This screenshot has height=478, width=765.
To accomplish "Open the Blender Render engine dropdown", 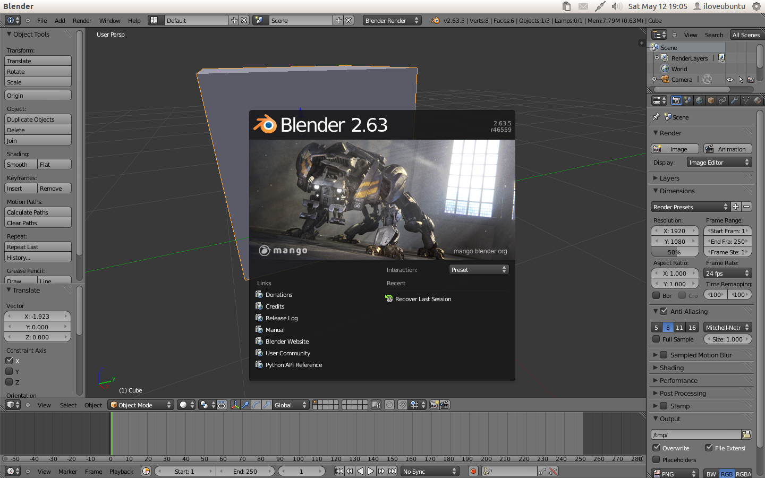I will point(392,20).
